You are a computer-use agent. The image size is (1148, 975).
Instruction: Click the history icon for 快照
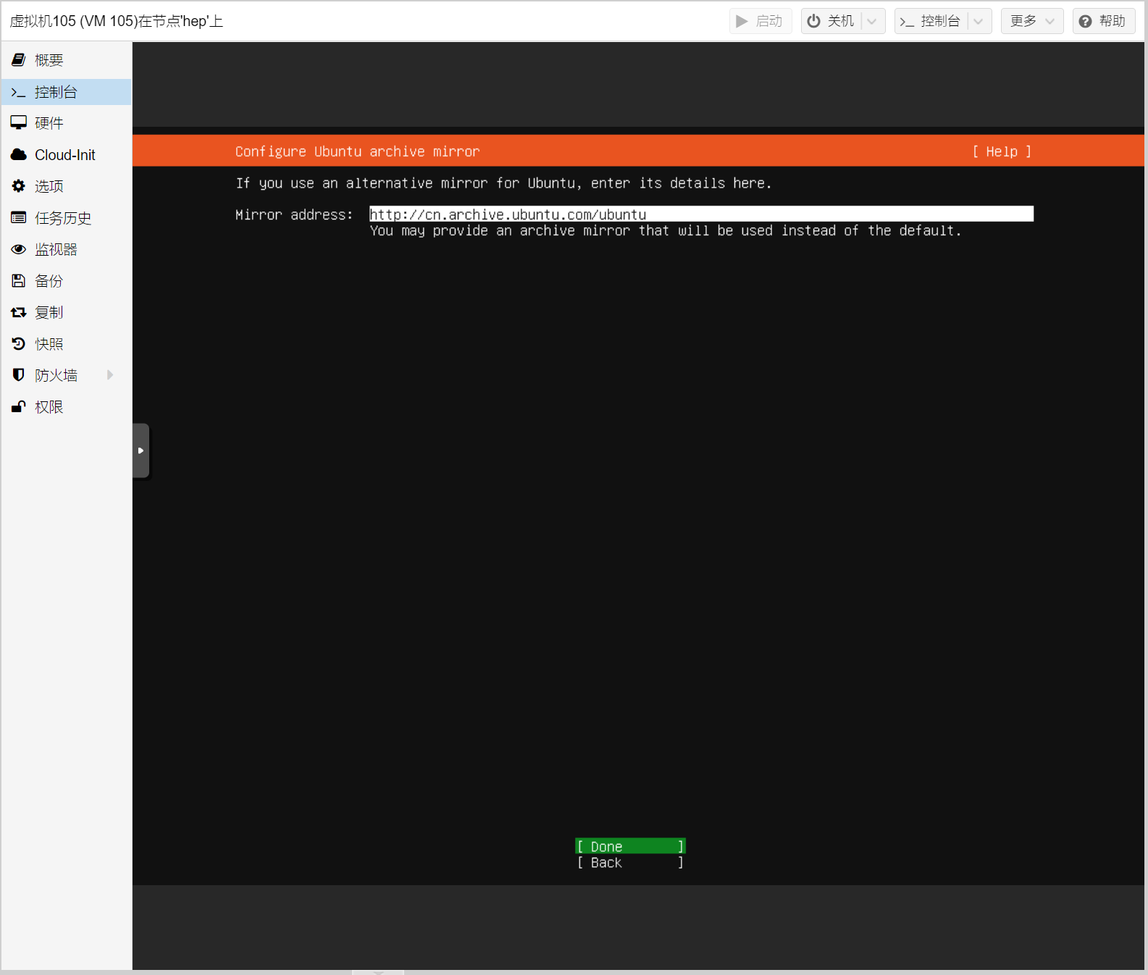point(19,344)
